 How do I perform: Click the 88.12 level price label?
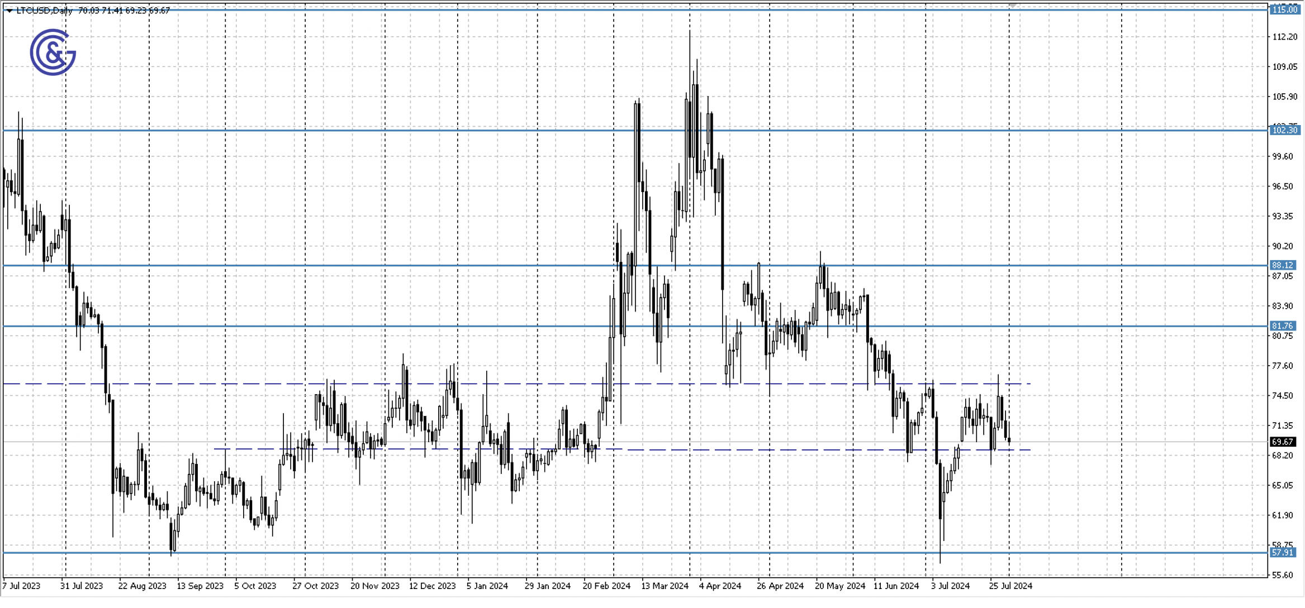tap(1282, 265)
